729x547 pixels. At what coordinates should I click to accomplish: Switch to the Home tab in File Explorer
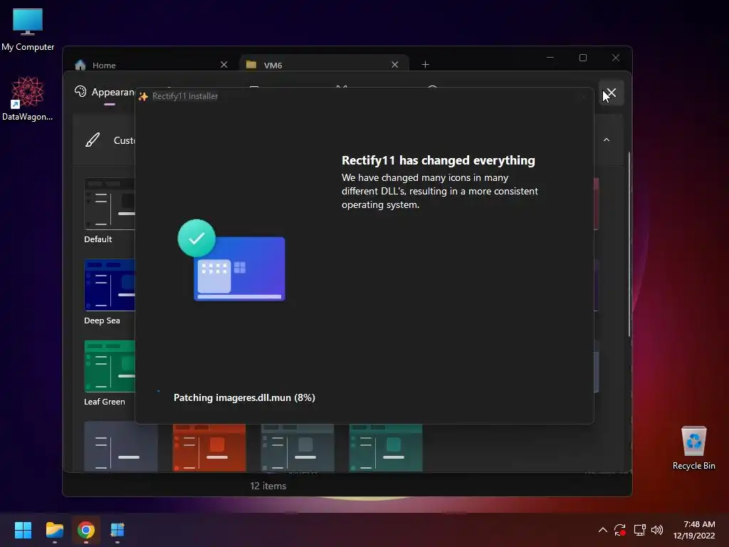(151, 65)
